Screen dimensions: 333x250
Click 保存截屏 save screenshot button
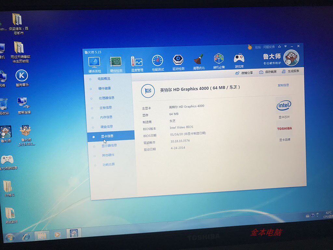click(x=268, y=72)
